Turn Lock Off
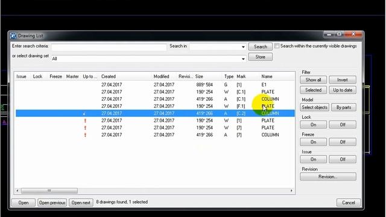The height and width of the screenshot is (217, 386). click(343, 125)
